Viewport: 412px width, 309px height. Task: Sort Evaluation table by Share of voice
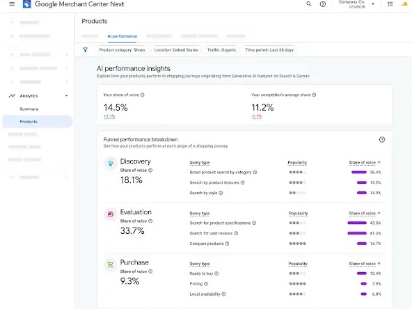click(x=365, y=213)
